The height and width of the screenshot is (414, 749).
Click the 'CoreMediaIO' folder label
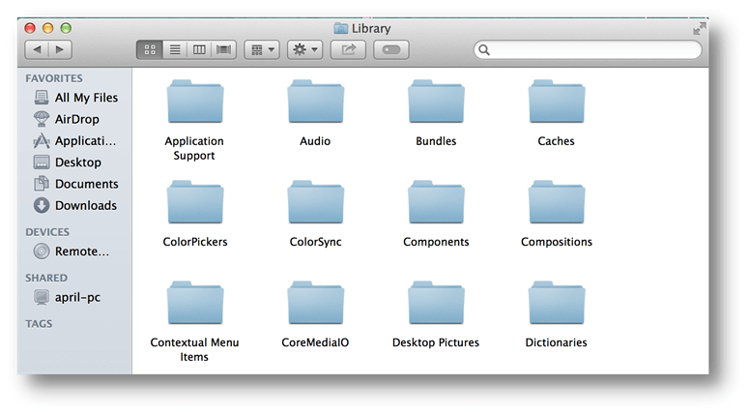(x=315, y=342)
